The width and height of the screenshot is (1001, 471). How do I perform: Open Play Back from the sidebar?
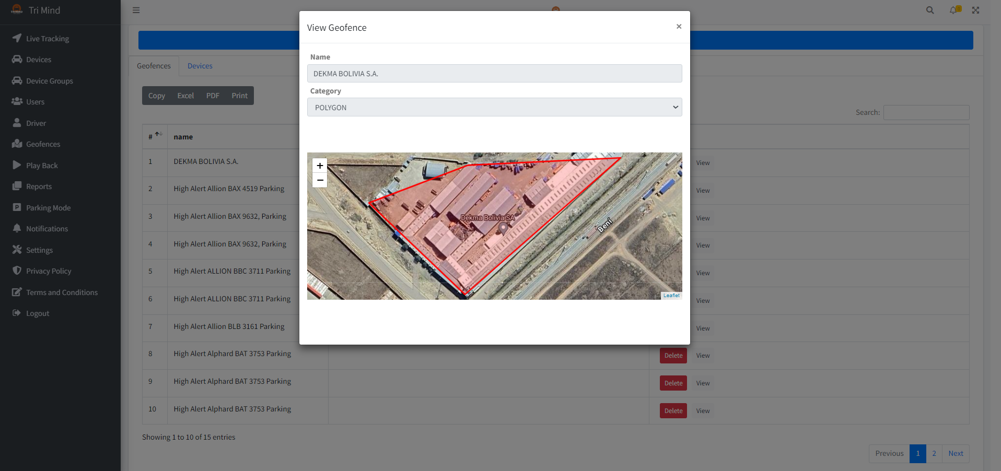point(42,165)
